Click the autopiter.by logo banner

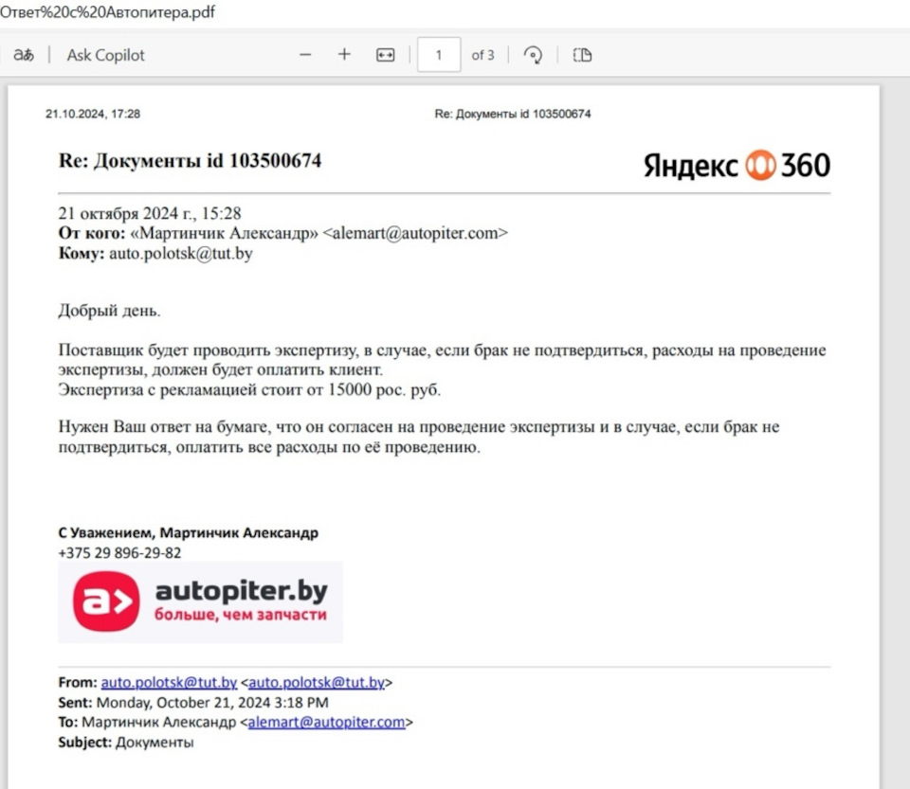click(200, 601)
